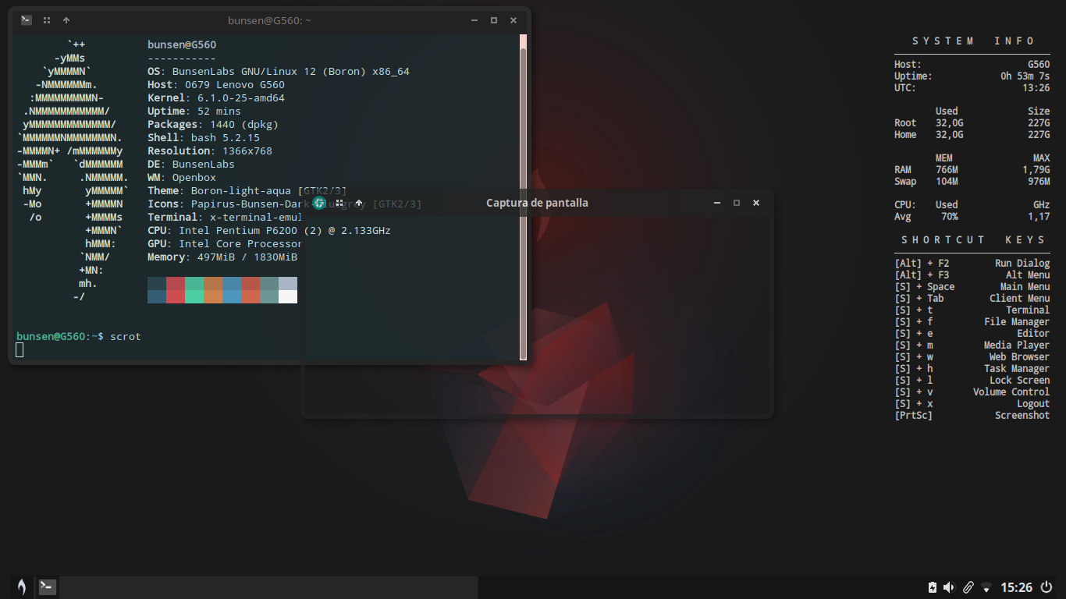Click the "Packages: 1440 (dpkg)" line
The height and width of the screenshot is (599, 1066).
[x=213, y=125]
